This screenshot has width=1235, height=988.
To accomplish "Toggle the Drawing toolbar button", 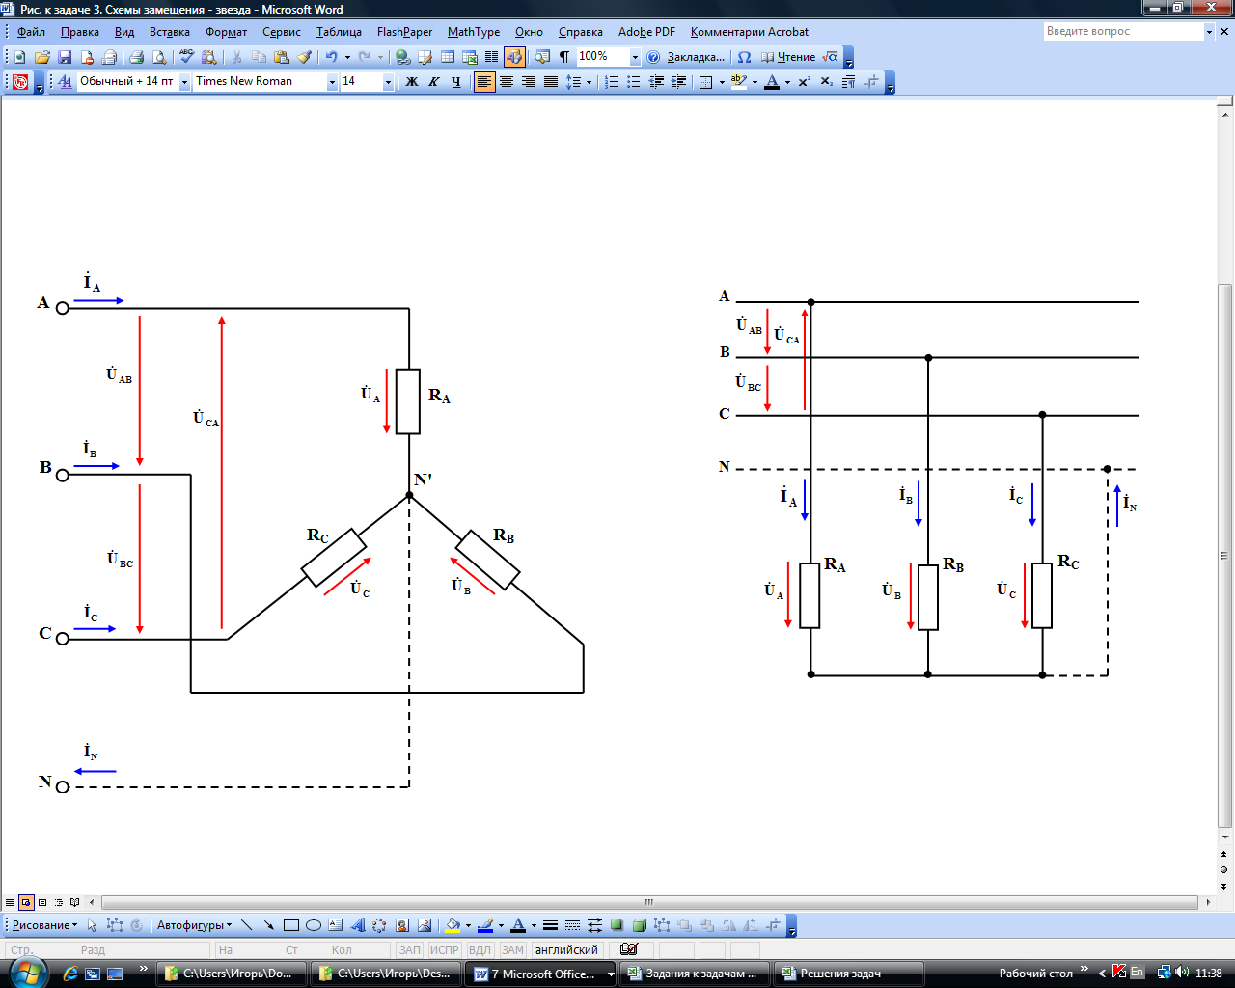I will point(514,57).
